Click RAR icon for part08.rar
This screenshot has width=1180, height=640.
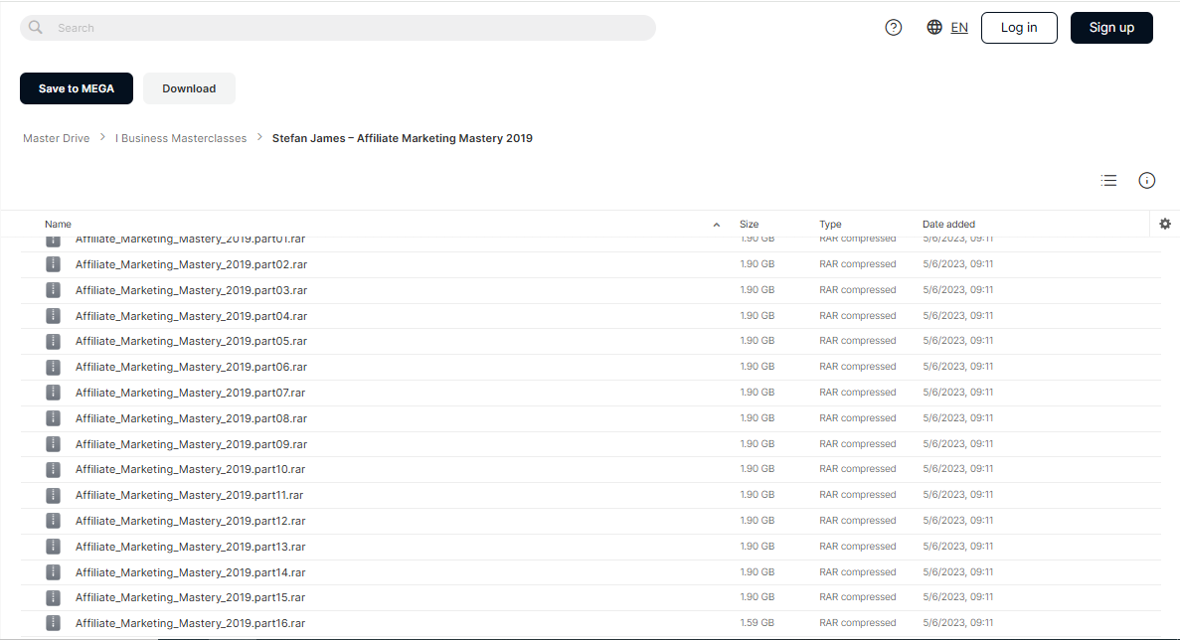click(x=53, y=418)
